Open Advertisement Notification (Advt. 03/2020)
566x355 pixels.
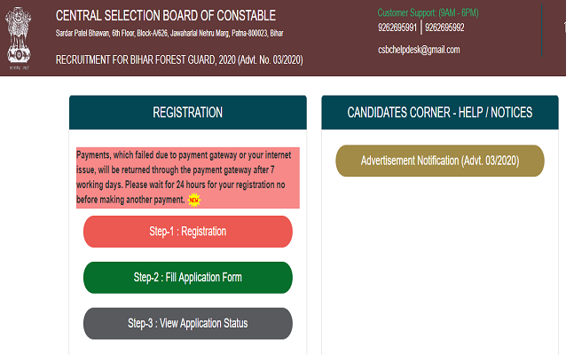(x=439, y=161)
